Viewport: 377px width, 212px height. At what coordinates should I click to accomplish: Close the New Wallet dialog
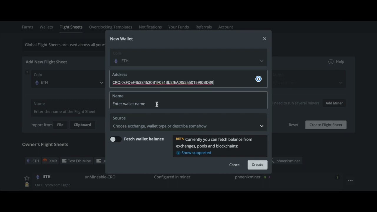264,39
